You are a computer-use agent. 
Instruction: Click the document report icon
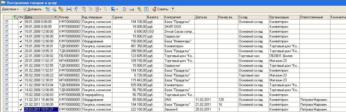[x=146, y=9]
